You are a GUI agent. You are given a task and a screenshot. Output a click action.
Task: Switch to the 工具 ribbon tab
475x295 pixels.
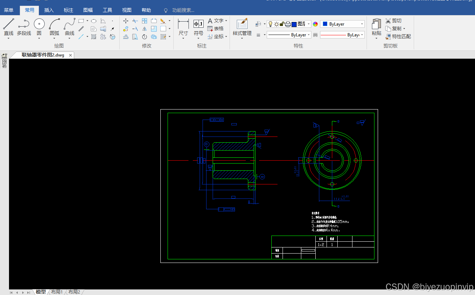coord(107,10)
